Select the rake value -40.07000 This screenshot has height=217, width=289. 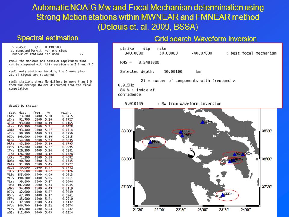point(202,53)
